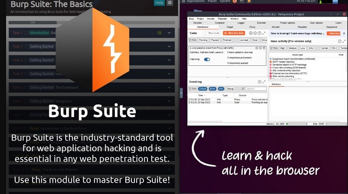Open the Window menu
The width and height of the screenshot is (348, 194).
pos(234,19)
